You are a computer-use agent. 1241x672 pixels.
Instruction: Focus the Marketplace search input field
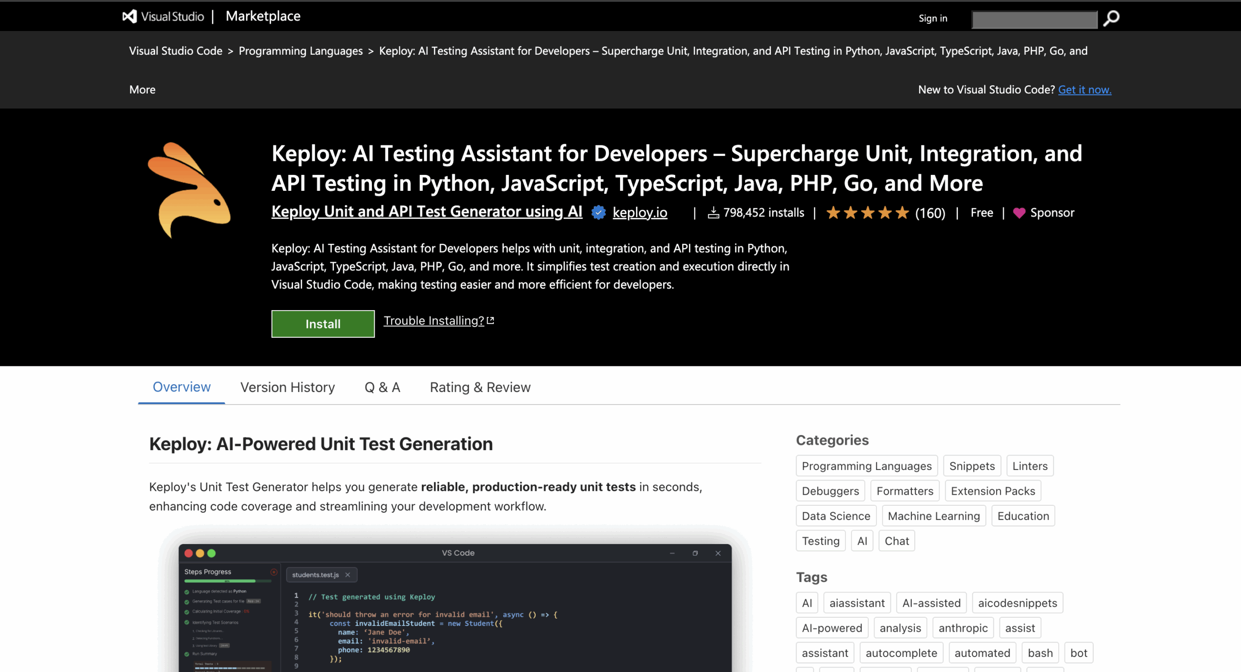click(x=1034, y=20)
